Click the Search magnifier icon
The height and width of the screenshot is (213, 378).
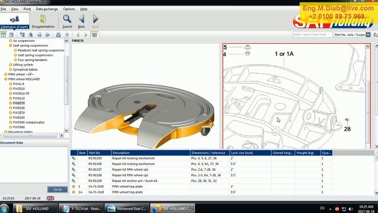pyautogui.click(x=67, y=21)
